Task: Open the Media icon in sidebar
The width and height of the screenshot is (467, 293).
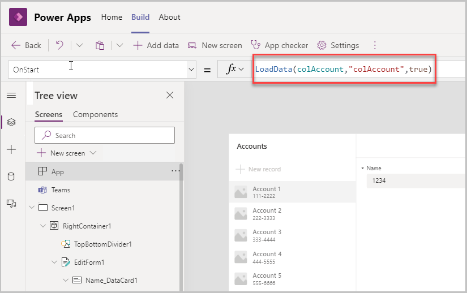Action: coord(11,204)
